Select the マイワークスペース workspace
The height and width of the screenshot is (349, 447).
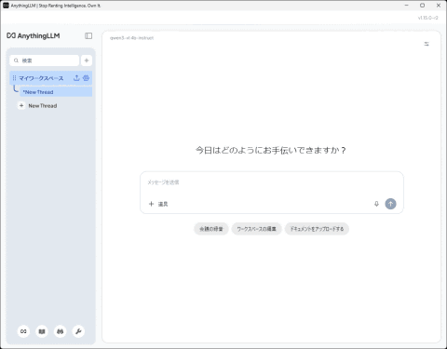tap(41, 78)
